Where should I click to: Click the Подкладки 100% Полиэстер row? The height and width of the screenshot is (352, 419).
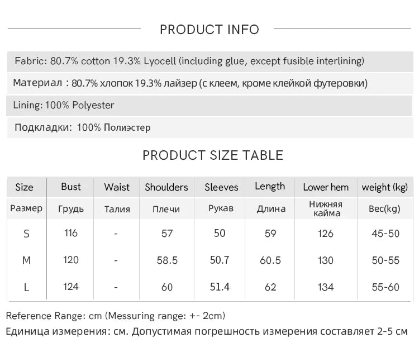tap(210, 127)
